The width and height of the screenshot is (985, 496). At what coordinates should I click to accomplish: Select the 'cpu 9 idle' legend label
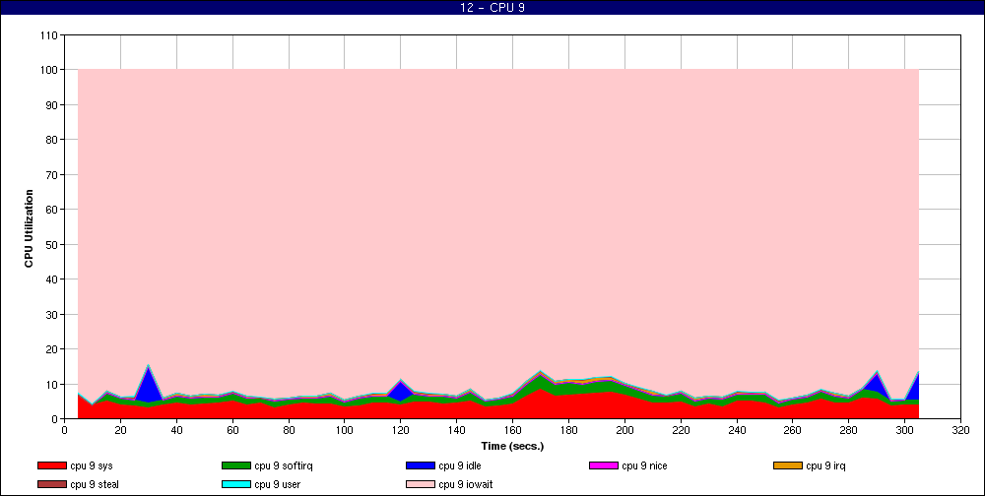pos(460,465)
